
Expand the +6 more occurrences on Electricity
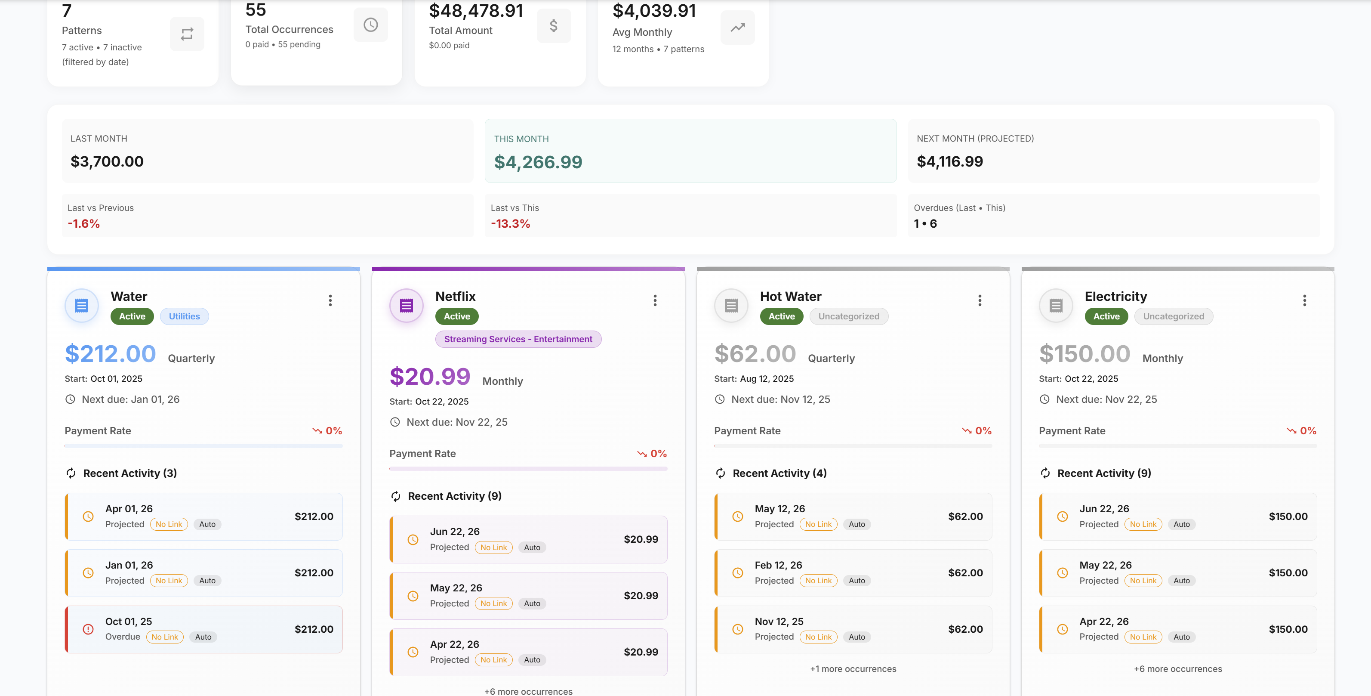(1178, 668)
